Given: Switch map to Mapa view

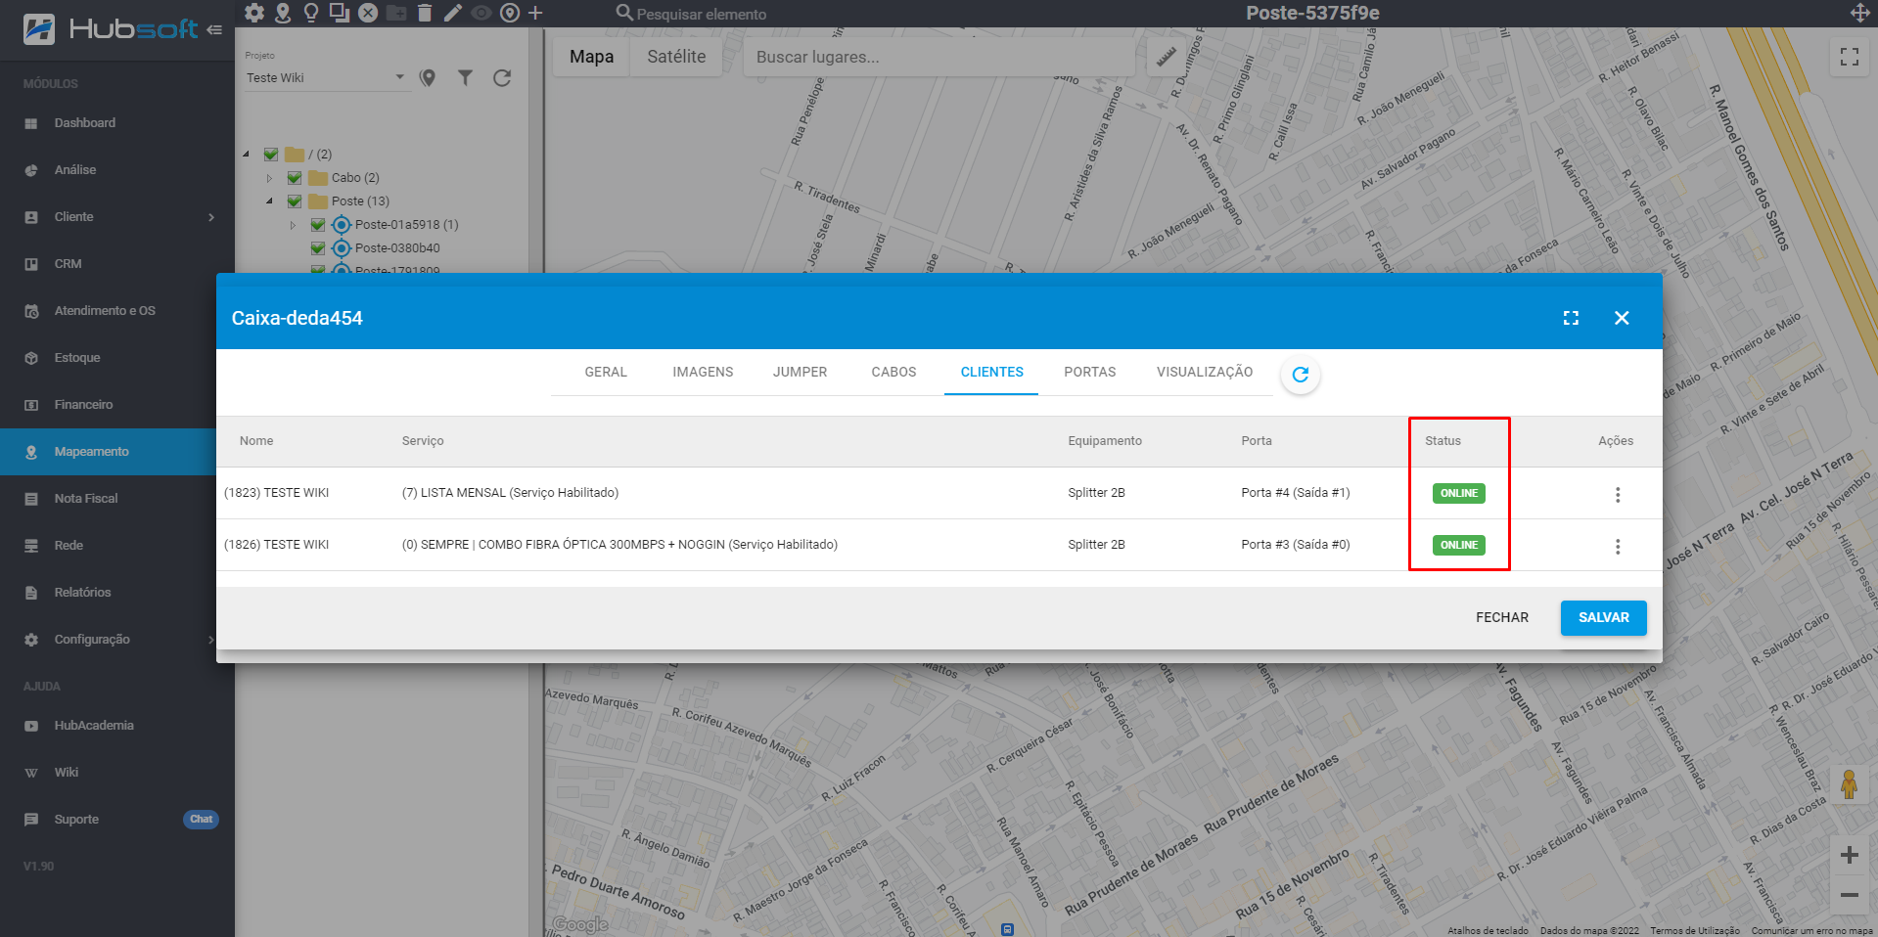Looking at the screenshot, I should tap(592, 57).
